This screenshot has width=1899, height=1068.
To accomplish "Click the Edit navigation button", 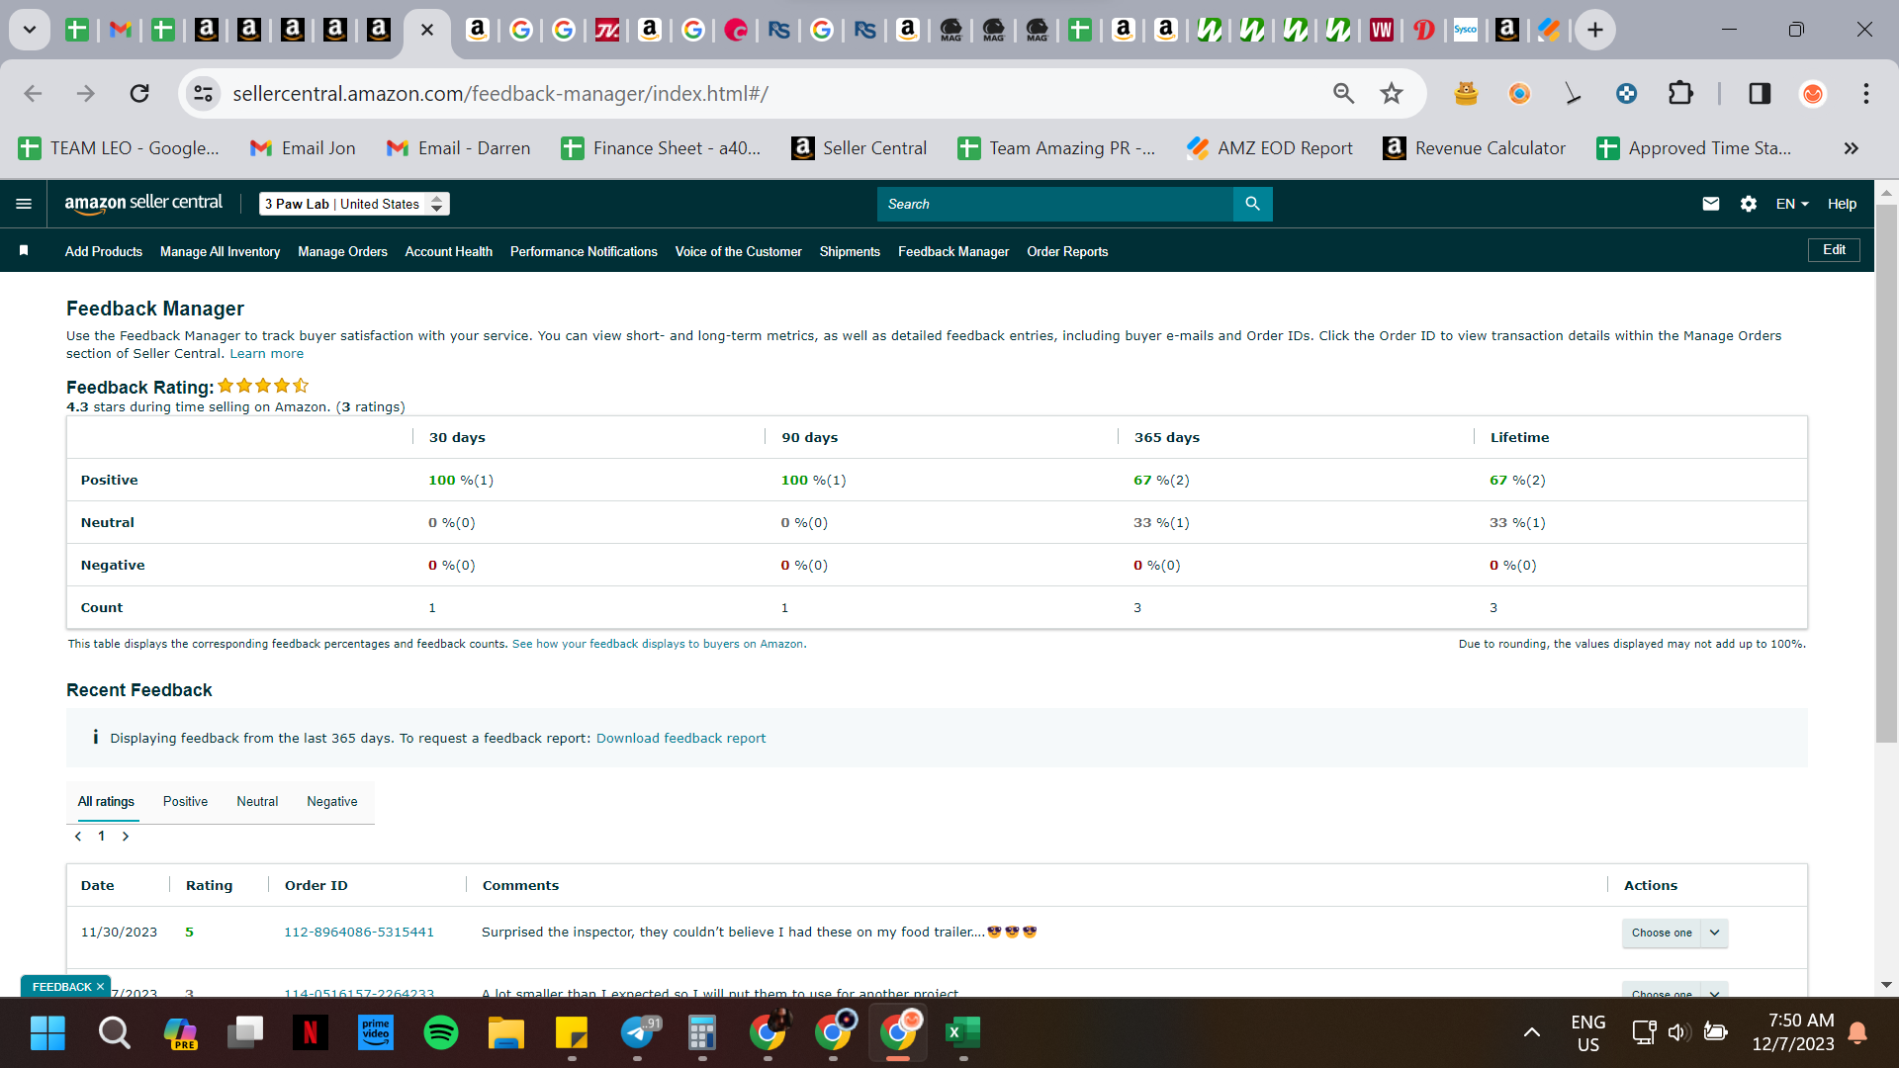I will pyautogui.click(x=1834, y=250).
